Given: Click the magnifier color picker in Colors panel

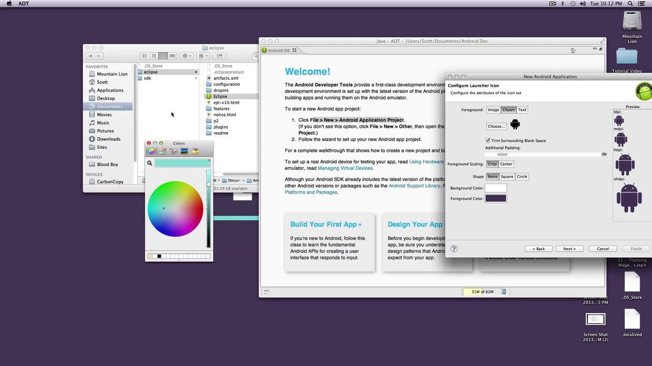Looking at the screenshot, I should pos(150,163).
